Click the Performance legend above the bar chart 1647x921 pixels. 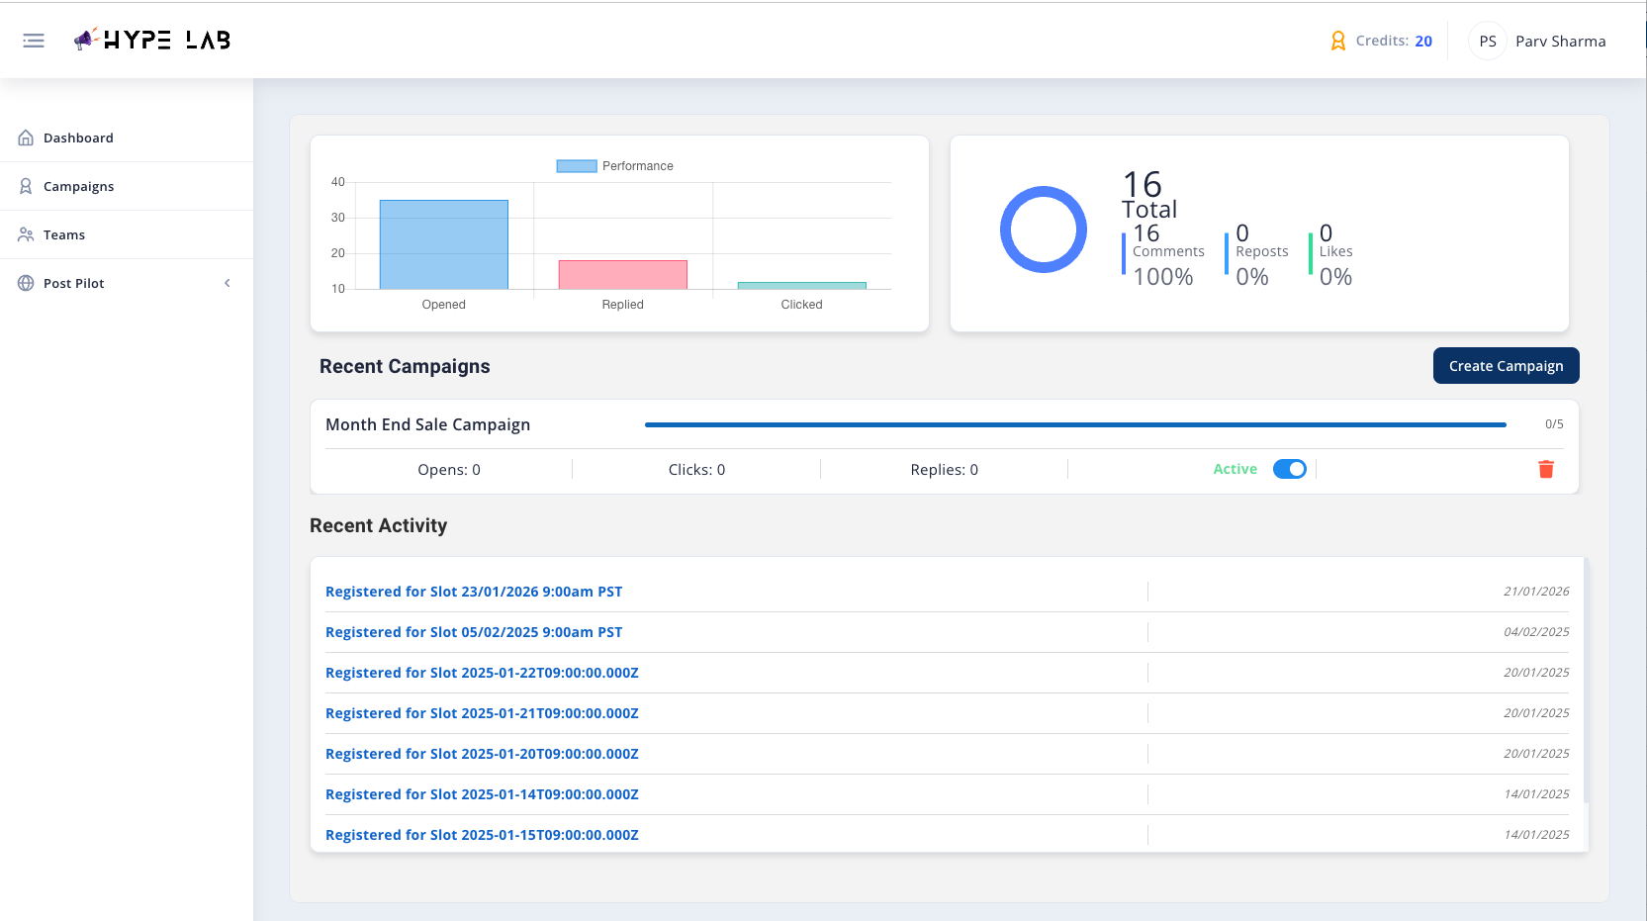click(614, 165)
